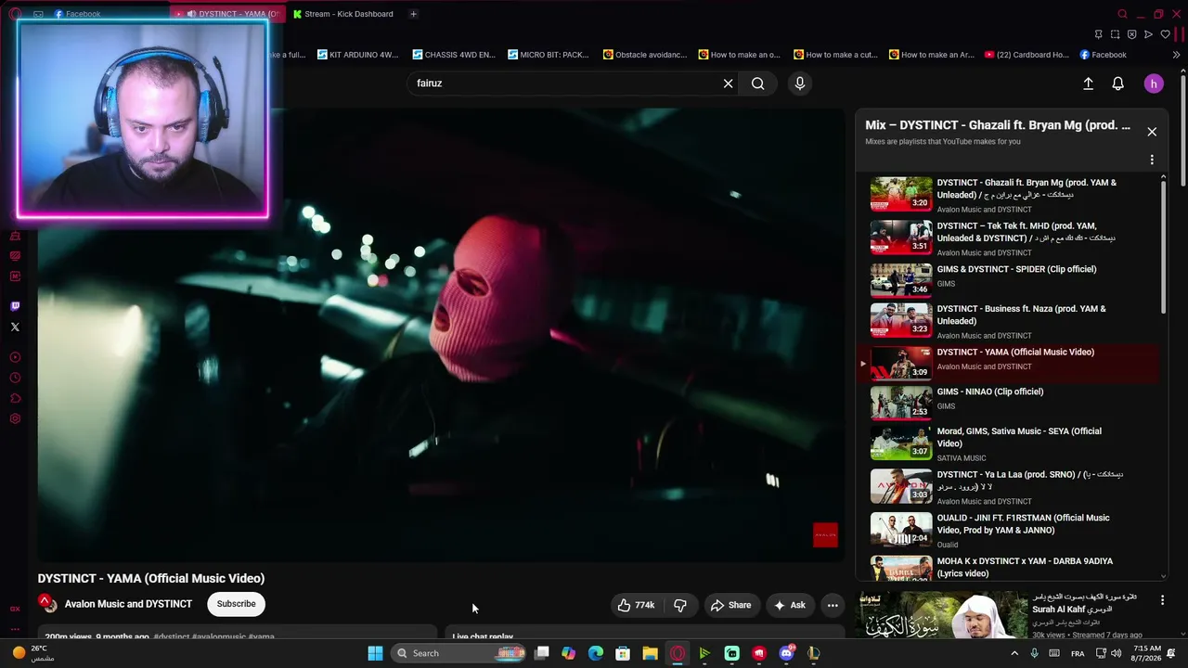1188x668 pixels.
Task: Click the pin icon in Opera toolbar
Action: click(x=1098, y=34)
